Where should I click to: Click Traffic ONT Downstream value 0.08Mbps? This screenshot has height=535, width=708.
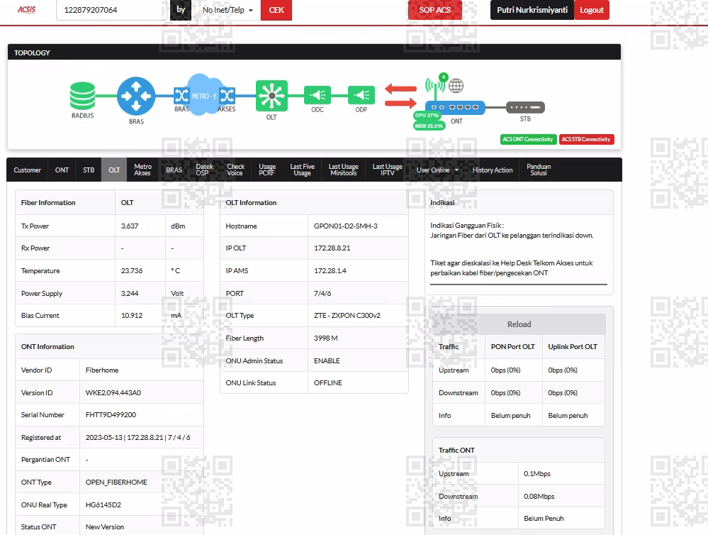pyautogui.click(x=539, y=497)
